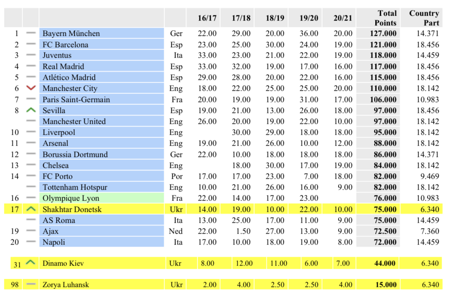Viewport: 455px width, 306px height.
Task: Click the 20/21 season column header
Action: 343,18
